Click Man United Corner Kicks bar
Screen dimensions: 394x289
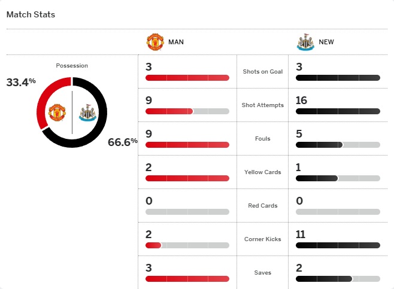click(x=187, y=245)
